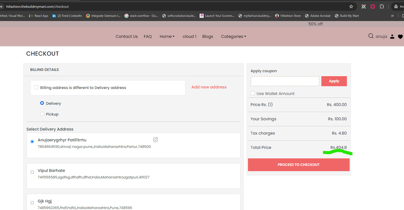Open the Integrate Selenium bookmark
Viewport: 404px width, 210px height.
coord(103,16)
